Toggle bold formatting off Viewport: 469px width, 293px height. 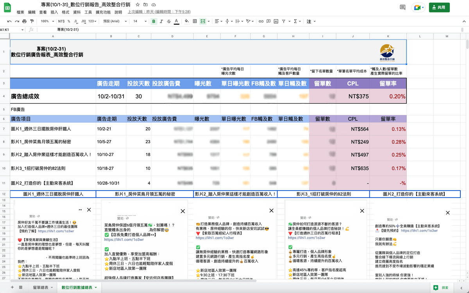tap(154, 21)
